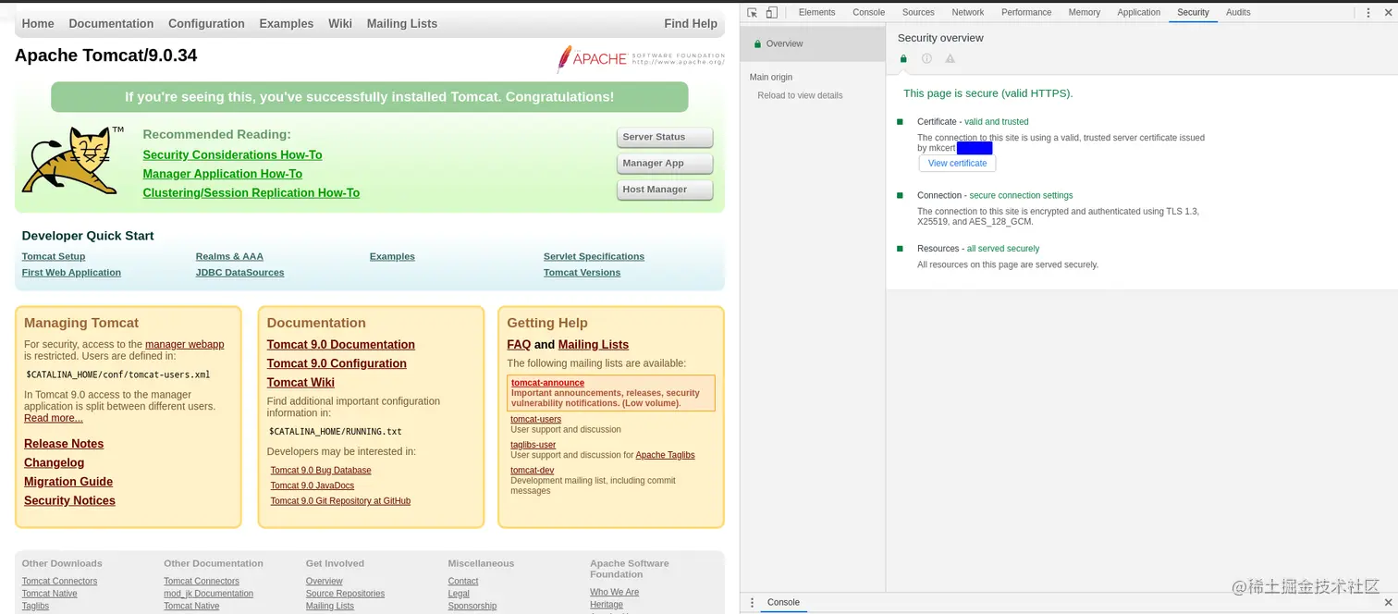
Task: Click the Apache Software Foundation logo
Action: [x=641, y=58]
